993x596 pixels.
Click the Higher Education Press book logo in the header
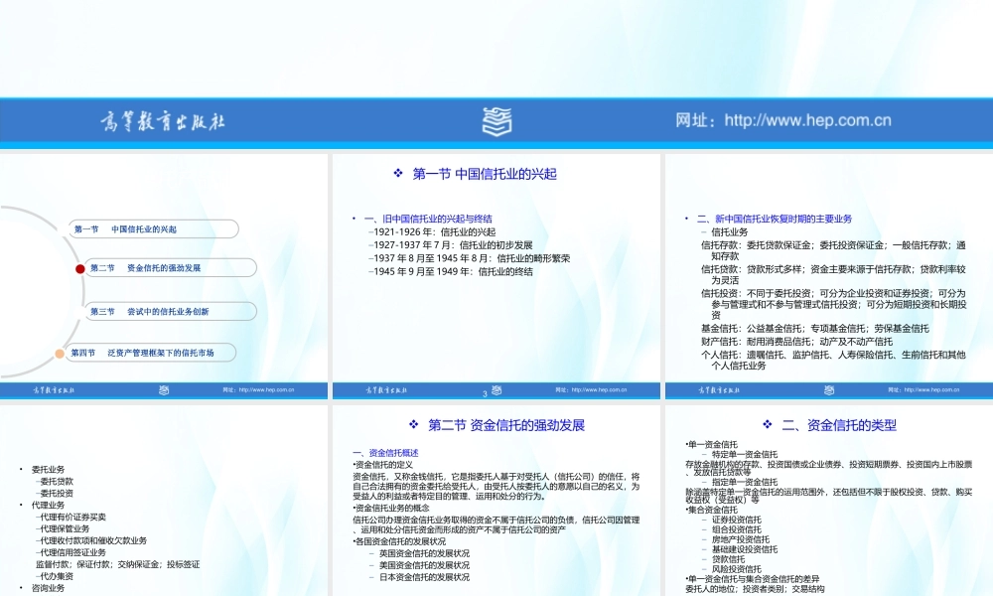click(x=496, y=120)
